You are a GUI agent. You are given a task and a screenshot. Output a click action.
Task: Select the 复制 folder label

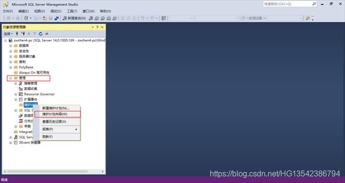coord(22,62)
